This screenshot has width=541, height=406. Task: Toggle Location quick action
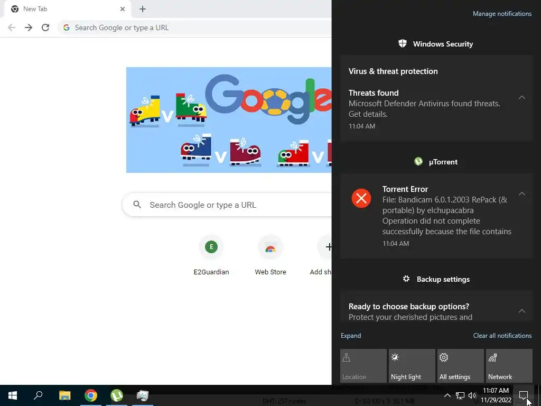point(363,366)
